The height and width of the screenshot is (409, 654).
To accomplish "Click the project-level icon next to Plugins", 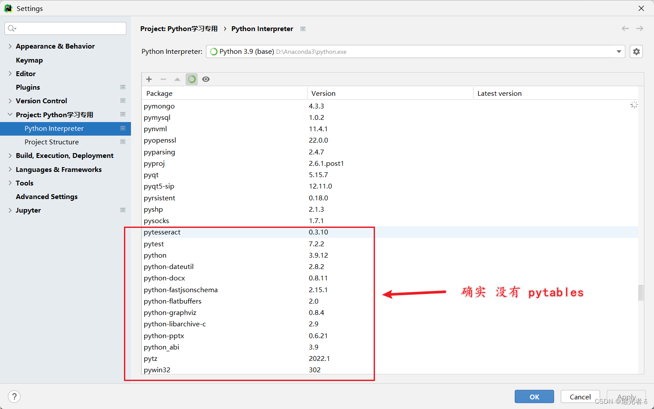I will 123,87.
